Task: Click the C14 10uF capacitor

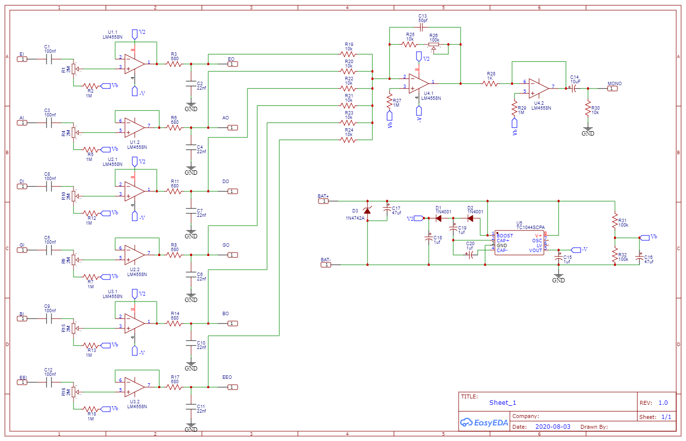Action: (x=573, y=89)
